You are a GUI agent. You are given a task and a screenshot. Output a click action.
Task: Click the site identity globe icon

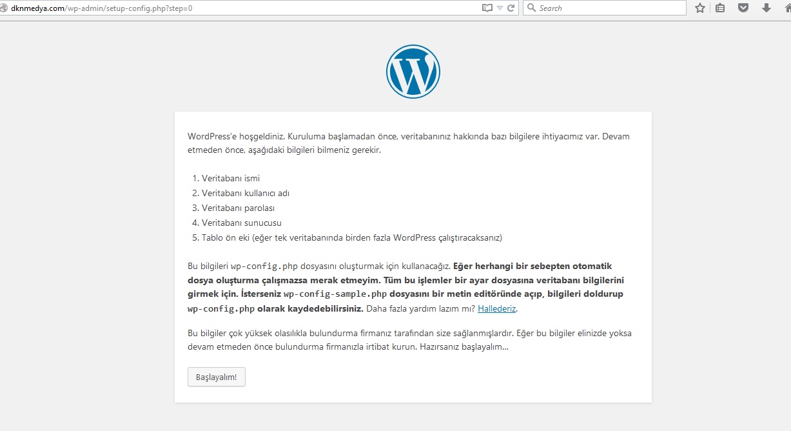point(4,8)
